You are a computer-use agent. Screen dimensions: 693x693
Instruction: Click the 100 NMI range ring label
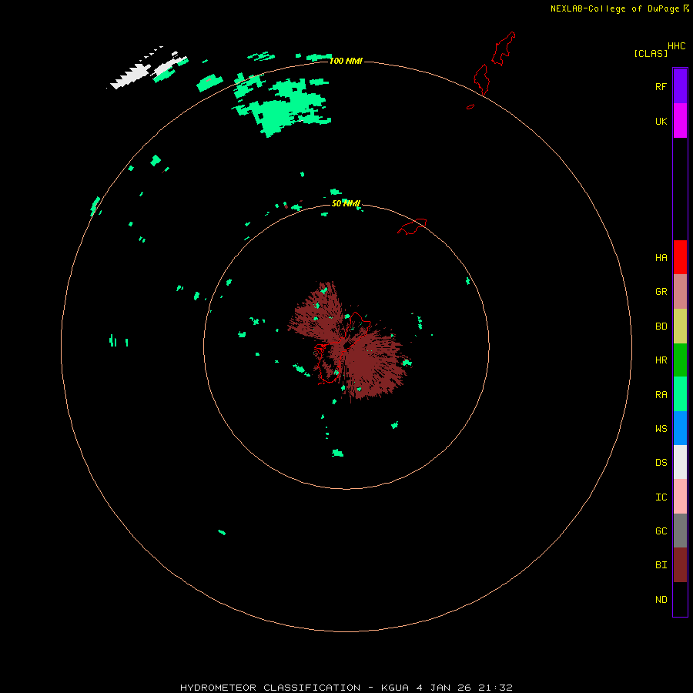coord(346,61)
